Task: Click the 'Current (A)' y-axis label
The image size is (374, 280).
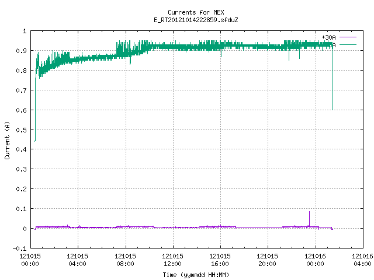Action: click(7, 140)
